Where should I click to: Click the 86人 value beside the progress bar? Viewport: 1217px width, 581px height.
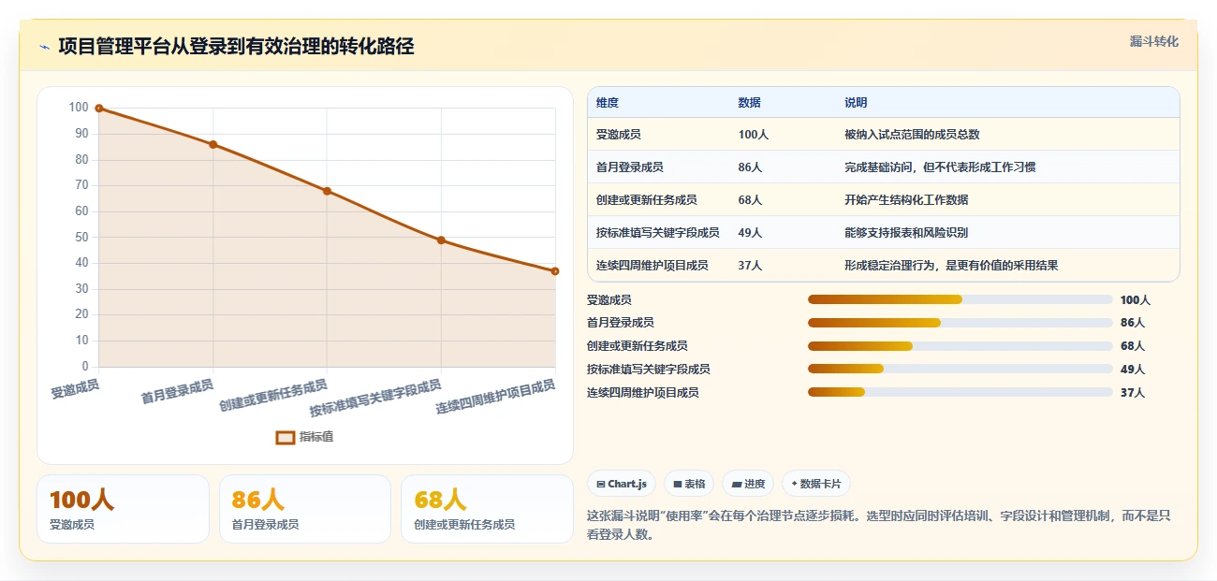tap(1133, 323)
